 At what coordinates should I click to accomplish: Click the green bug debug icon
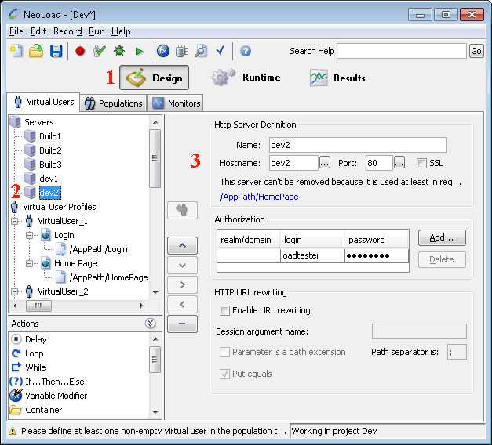pyautogui.click(x=119, y=51)
